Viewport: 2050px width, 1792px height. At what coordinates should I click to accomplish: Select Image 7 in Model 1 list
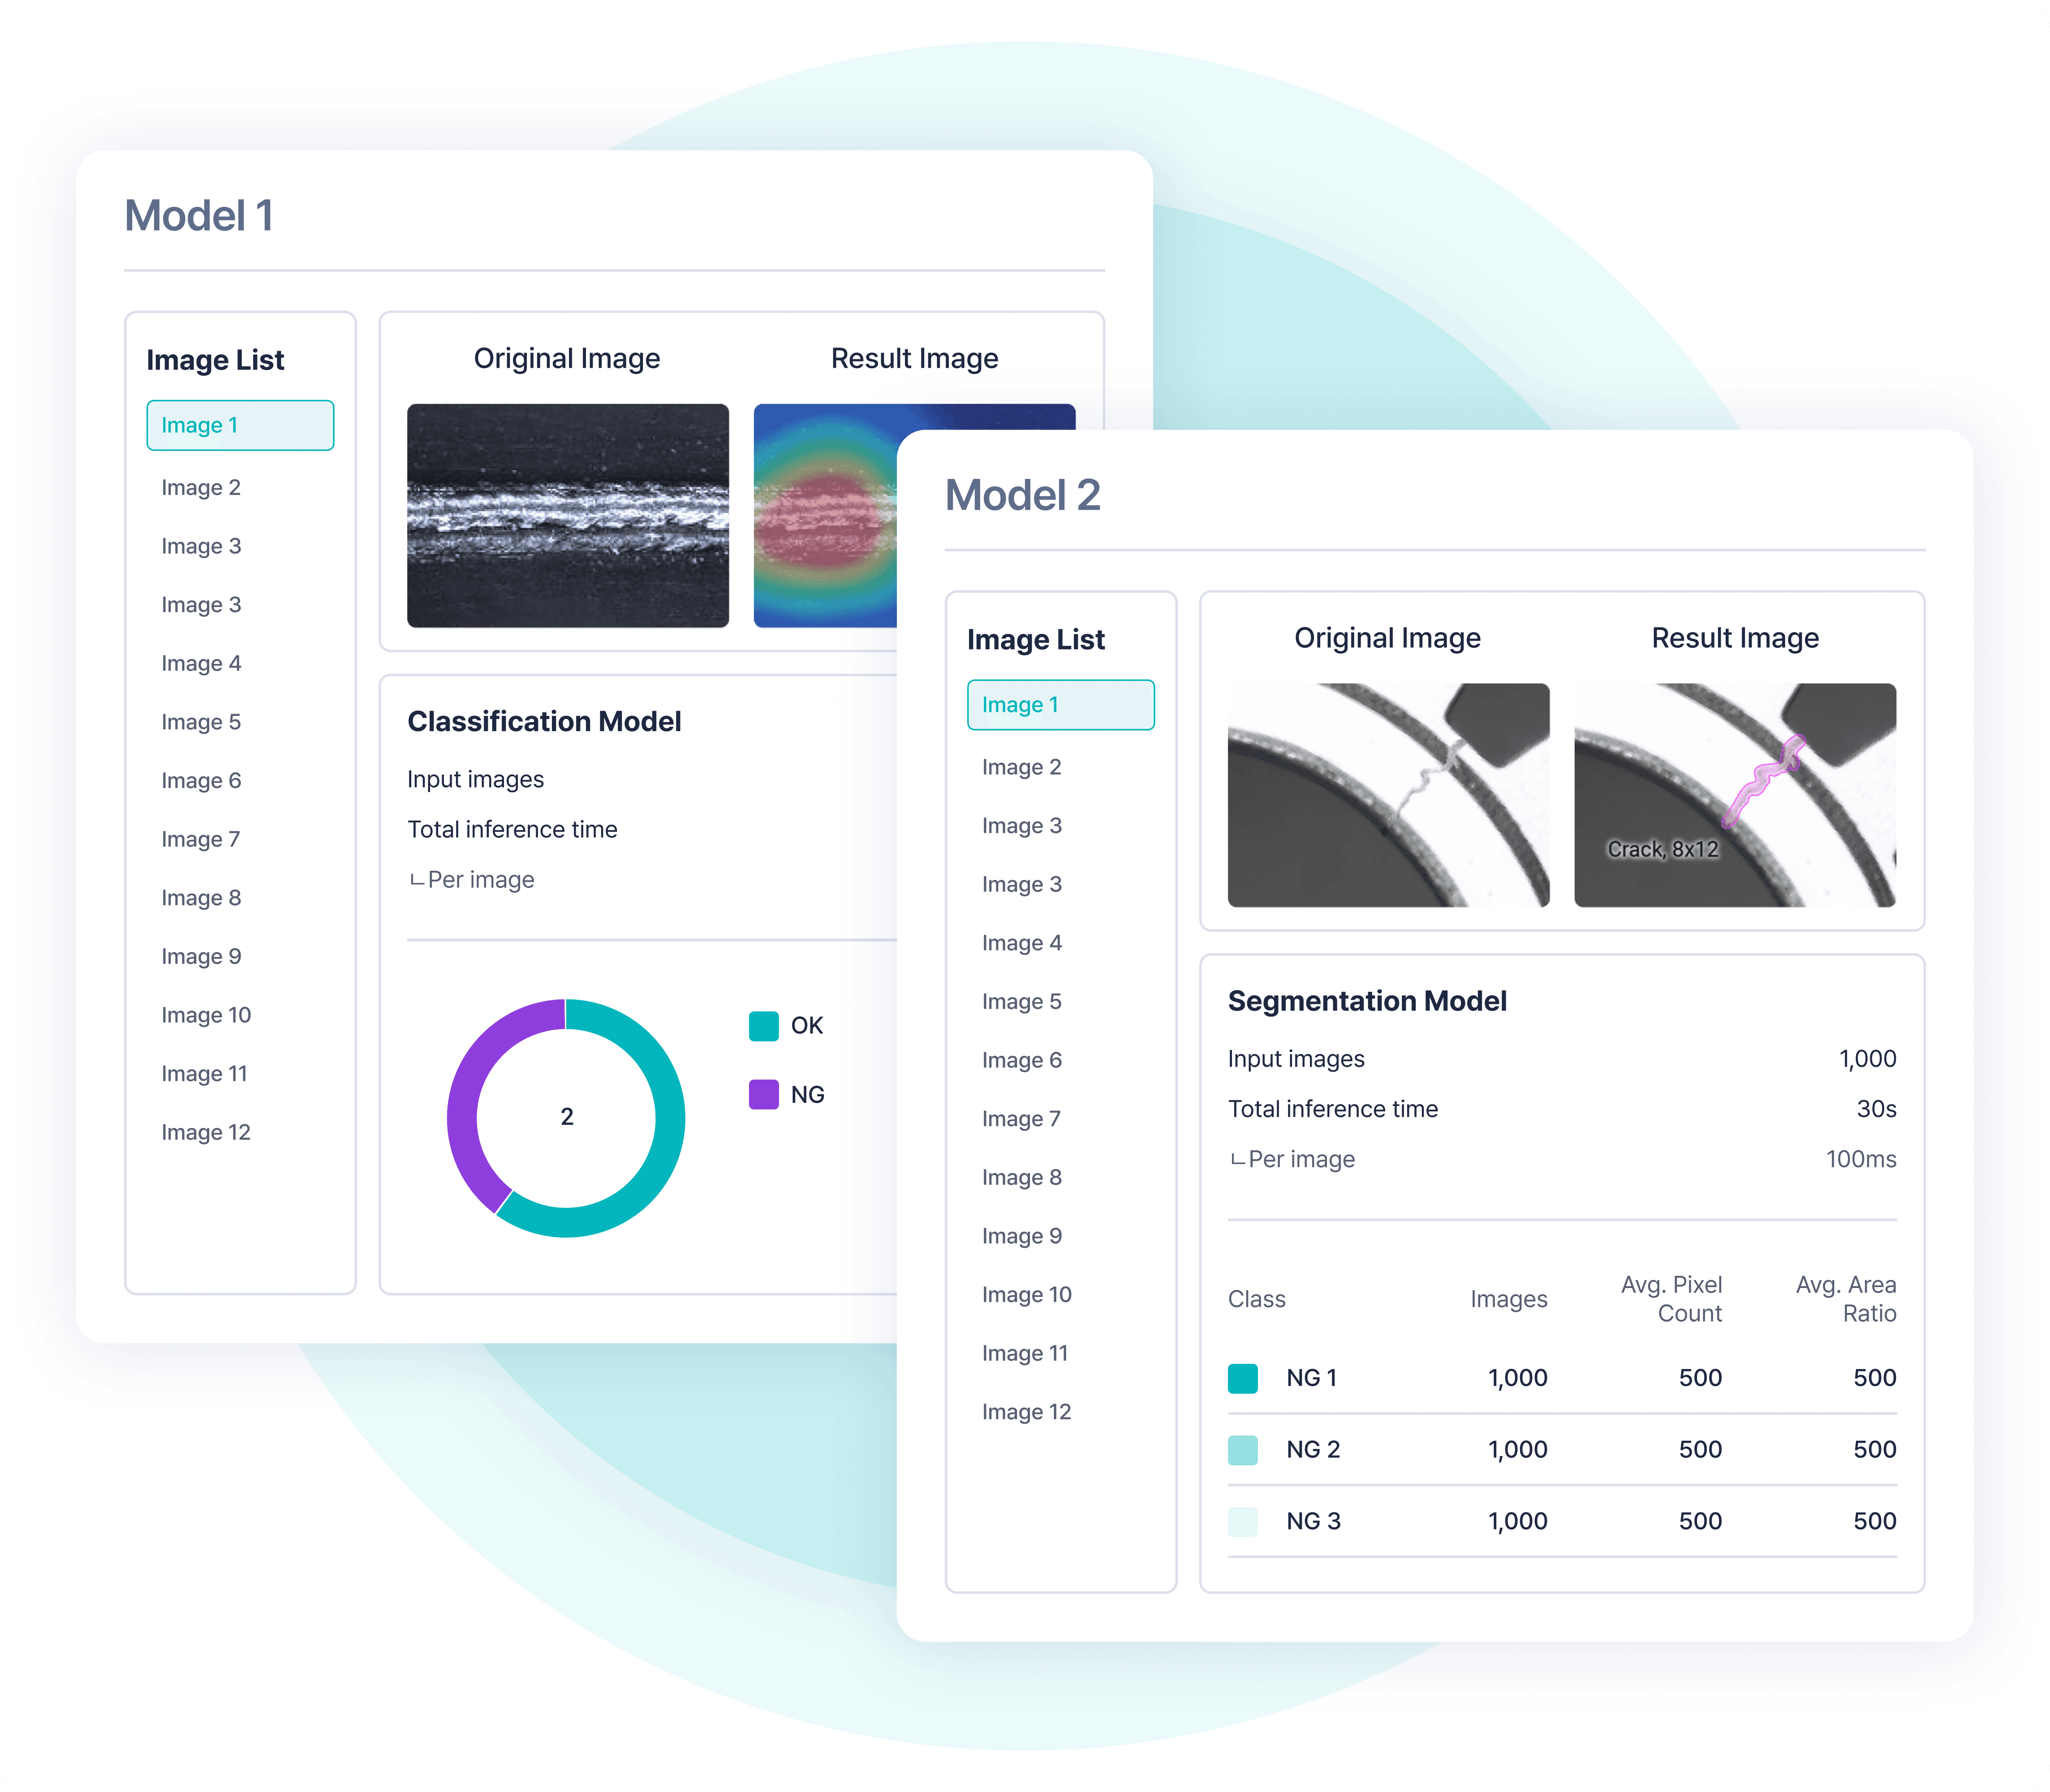[201, 839]
